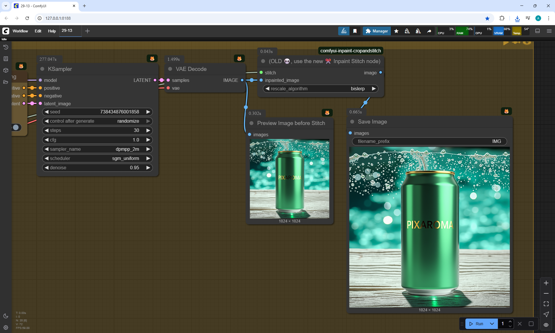Expand the Run button dropdown arrow

pos(492,324)
